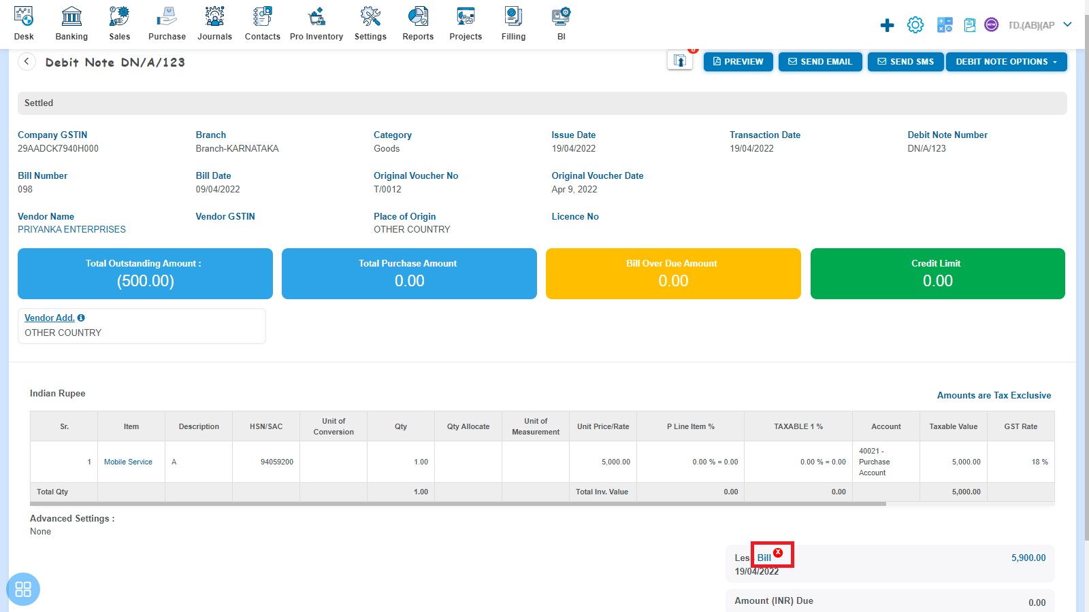Image resolution: width=1089 pixels, height=612 pixels.
Task: Click the Unit Price/Rate cell 5,000.00
Action: click(x=603, y=462)
